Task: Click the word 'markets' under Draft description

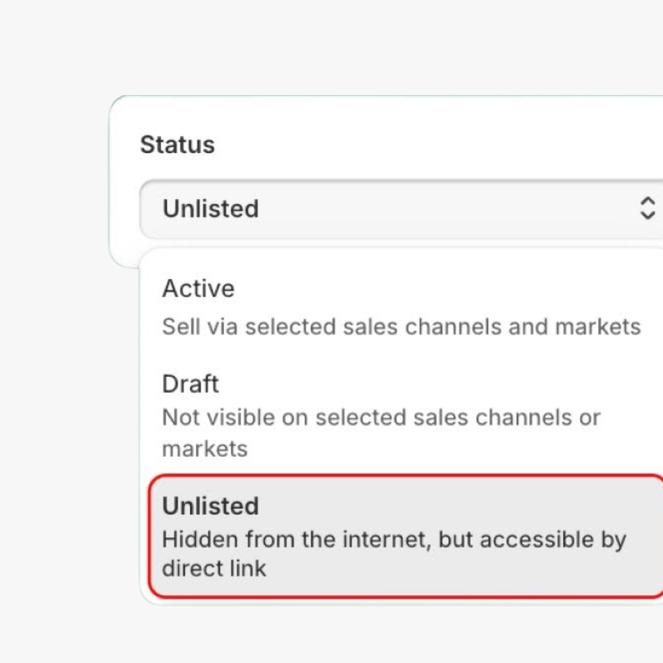Action: tap(204, 448)
